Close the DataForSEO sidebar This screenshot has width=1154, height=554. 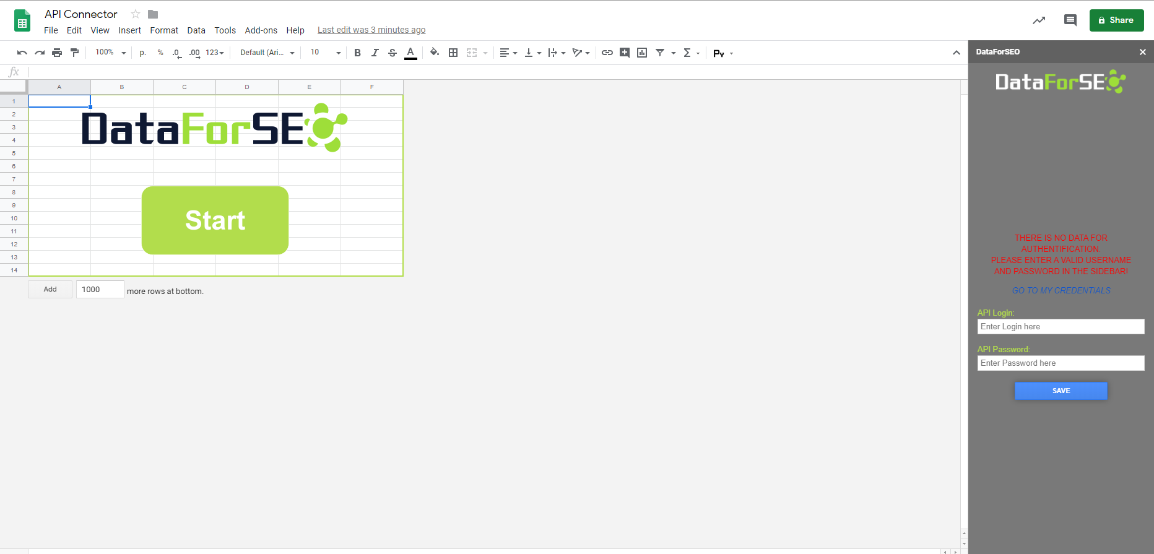(x=1143, y=52)
